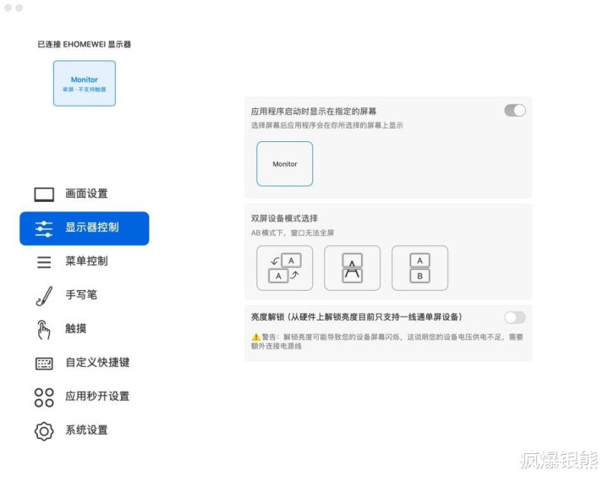Click the 显示器控制 sliders icon
The width and height of the screenshot is (608, 482).
point(44,229)
